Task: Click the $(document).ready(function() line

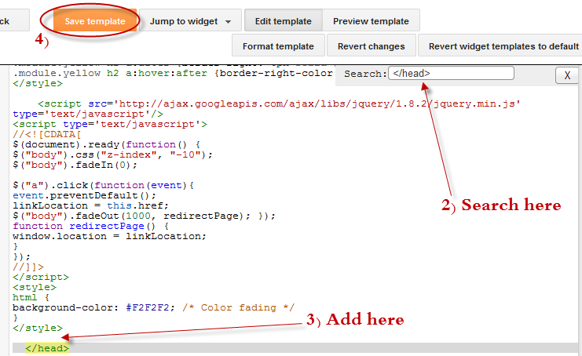Action: pyautogui.click(x=107, y=144)
